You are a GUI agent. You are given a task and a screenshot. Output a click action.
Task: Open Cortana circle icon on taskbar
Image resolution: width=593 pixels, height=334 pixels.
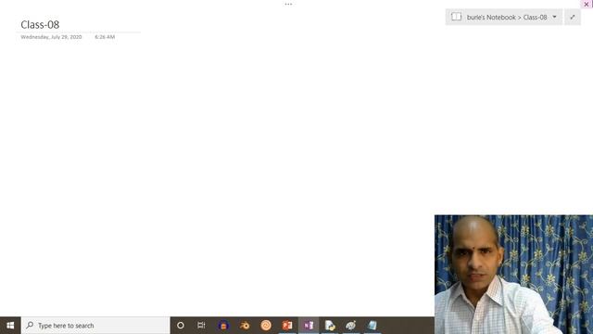point(181,326)
